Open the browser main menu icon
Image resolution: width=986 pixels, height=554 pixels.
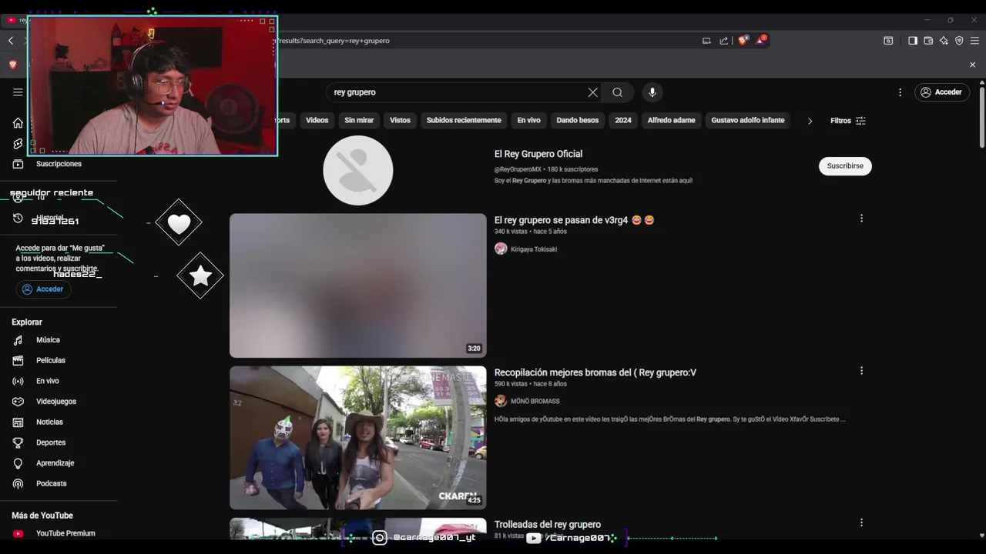coord(974,41)
